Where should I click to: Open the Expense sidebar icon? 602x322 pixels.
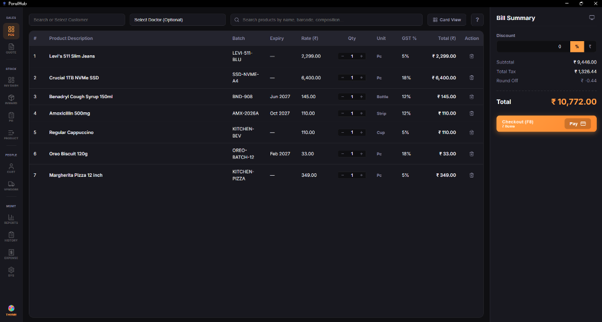pyautogui.click(x=11, y=254)
